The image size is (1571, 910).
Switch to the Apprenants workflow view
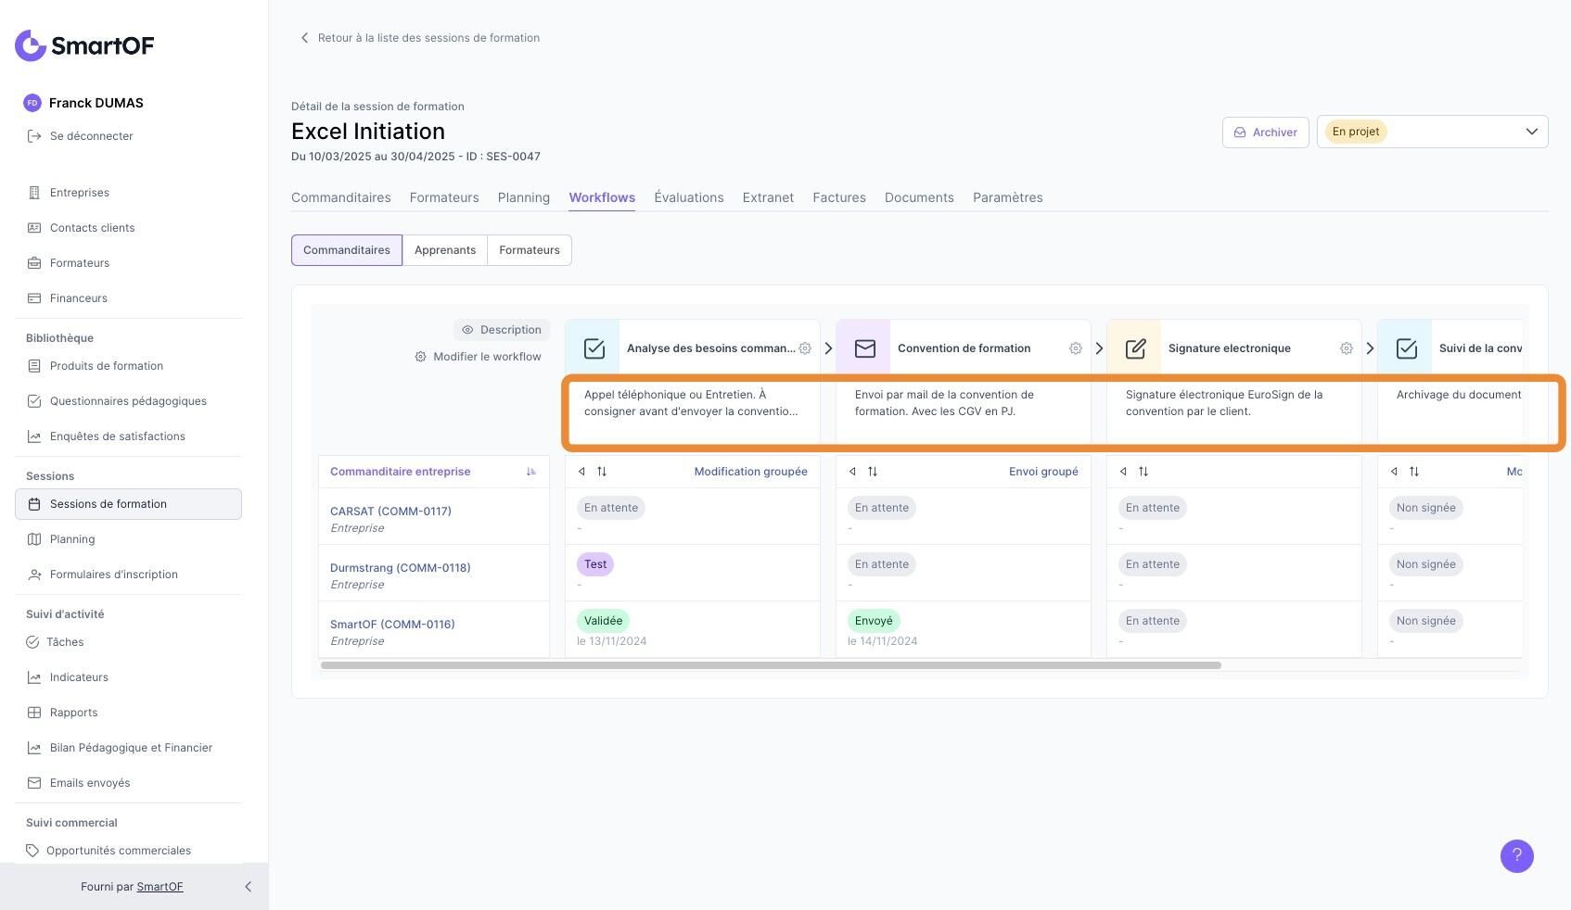click(x=445, y=250)
